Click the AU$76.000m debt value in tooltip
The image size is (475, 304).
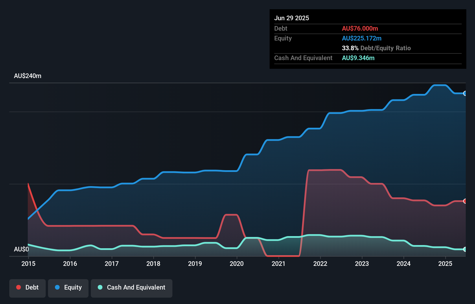[x=360, y=28]
